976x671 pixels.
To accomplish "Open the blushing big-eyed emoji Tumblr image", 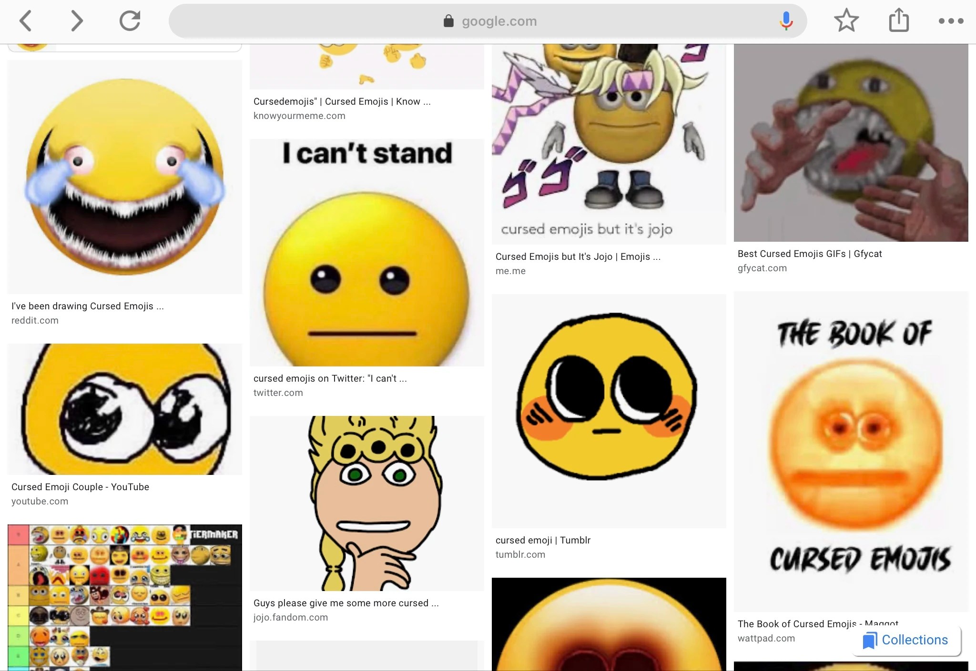I will 609,411.
